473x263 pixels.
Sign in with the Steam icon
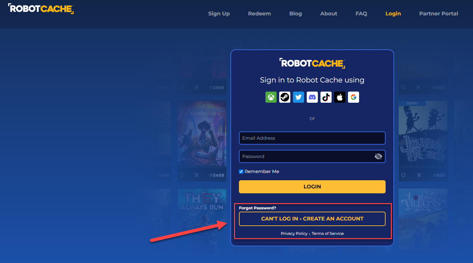pyautogui.click(x=285, y=97)
